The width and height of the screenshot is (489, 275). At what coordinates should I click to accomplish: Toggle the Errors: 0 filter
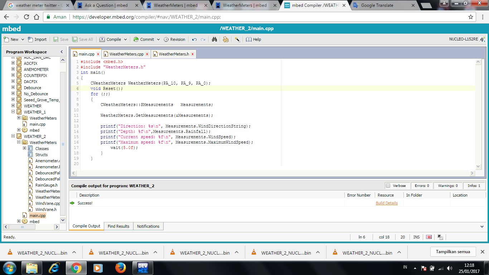click(x=422, y=185)
